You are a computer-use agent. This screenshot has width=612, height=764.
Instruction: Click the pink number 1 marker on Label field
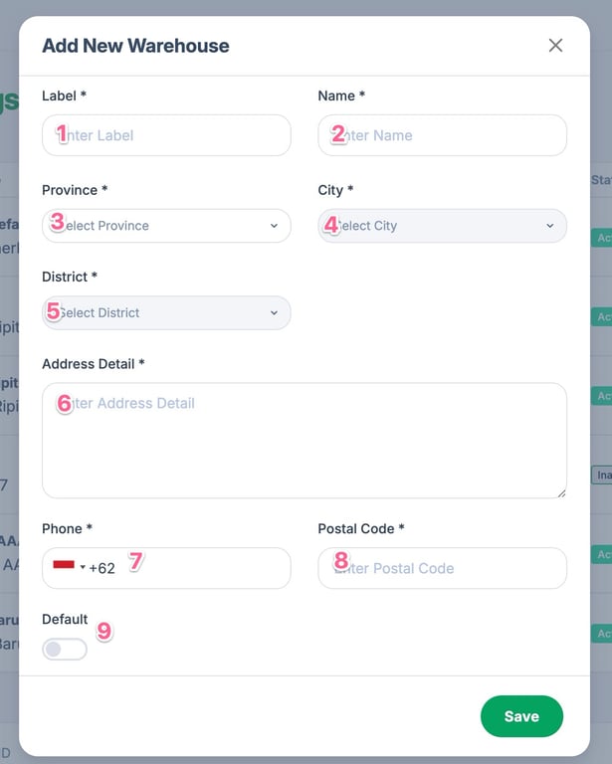62,133
